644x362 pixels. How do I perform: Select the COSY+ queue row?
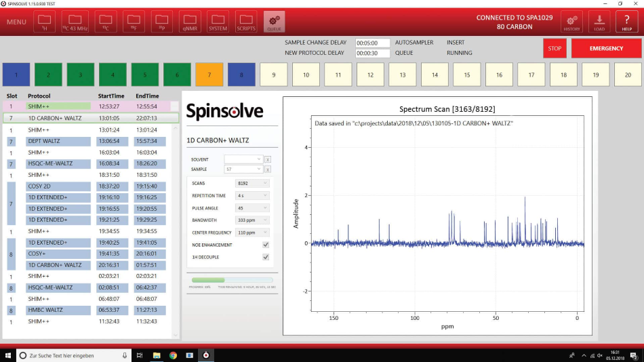coord(96,254)
